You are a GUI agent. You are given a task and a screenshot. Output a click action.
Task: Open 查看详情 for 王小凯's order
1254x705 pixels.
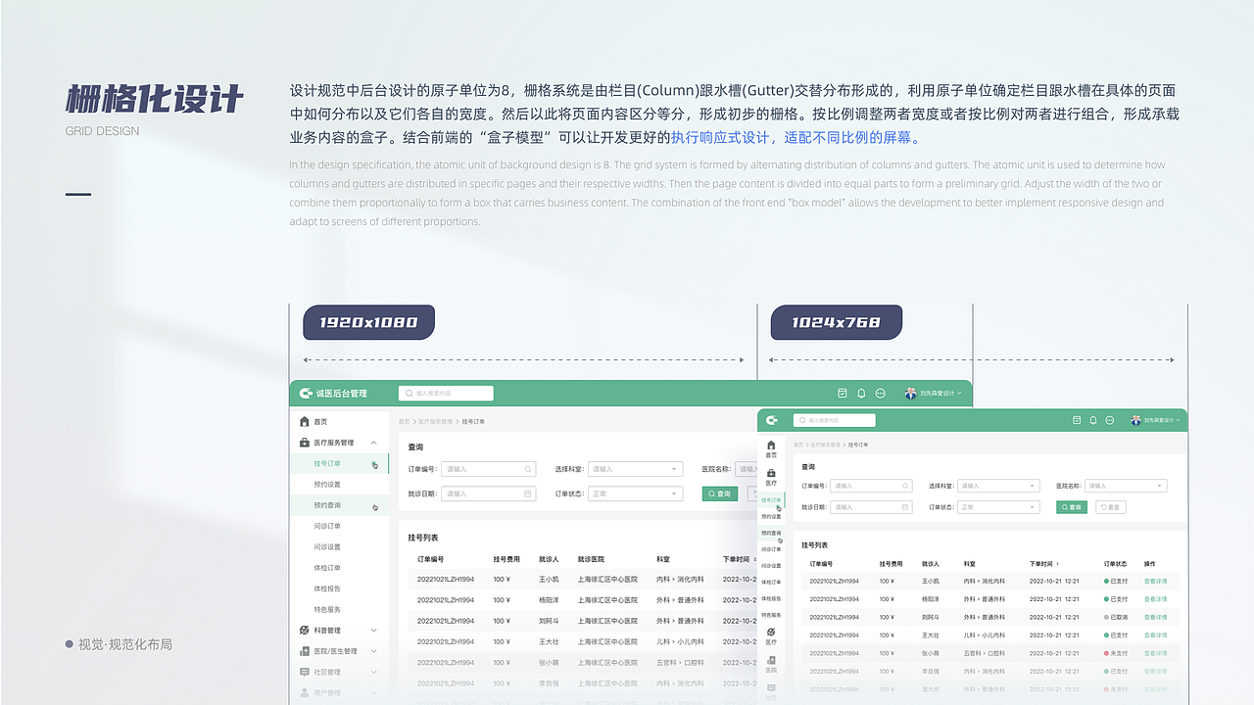coord(1155,581)
